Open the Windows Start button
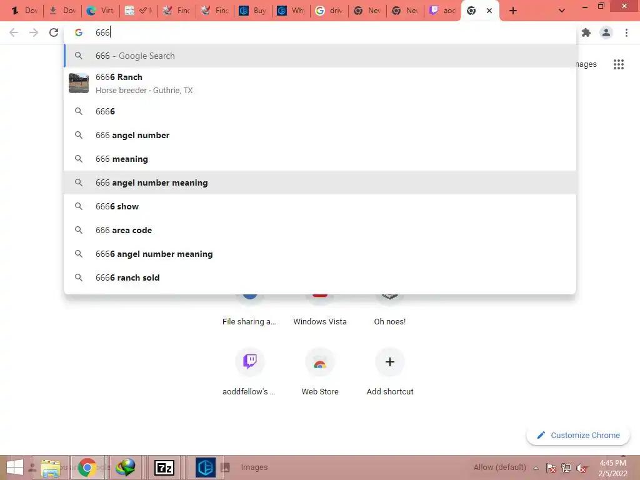Image resolution: width=640 pixels, height=480 pixels. pyautogui.click(x=15, y=467)
